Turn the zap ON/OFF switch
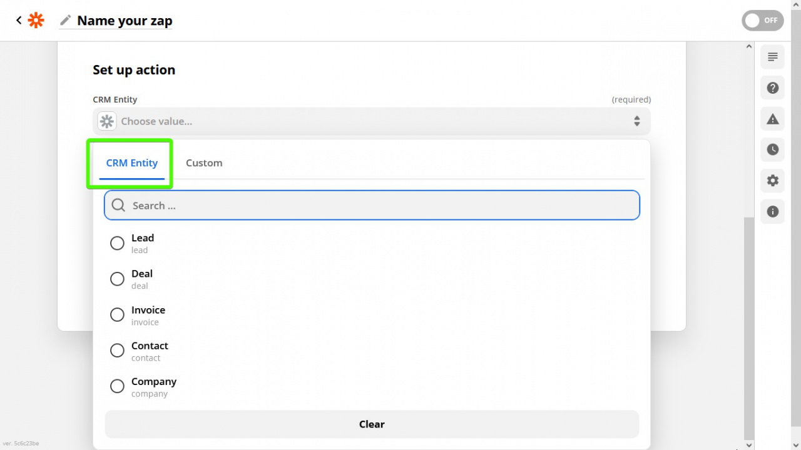This screenshot has width=801, height=450. point(763,21)
